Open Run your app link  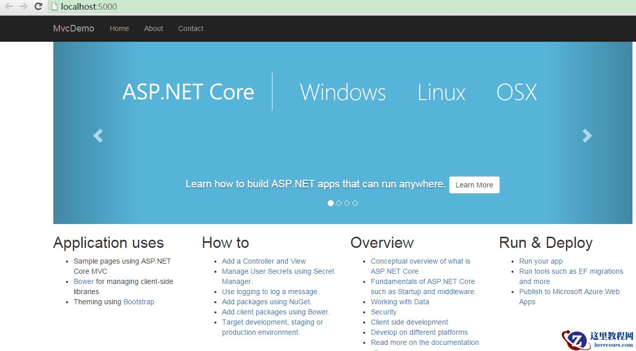click(x=541, y=261)
